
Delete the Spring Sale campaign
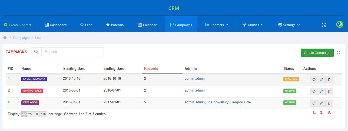pos(329,91)
